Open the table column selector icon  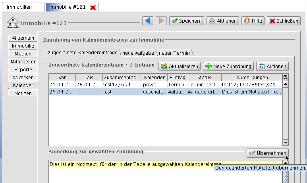285,77
